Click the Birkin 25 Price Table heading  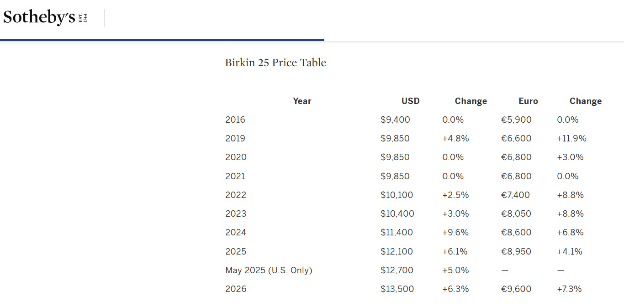(x=275, y=62)
